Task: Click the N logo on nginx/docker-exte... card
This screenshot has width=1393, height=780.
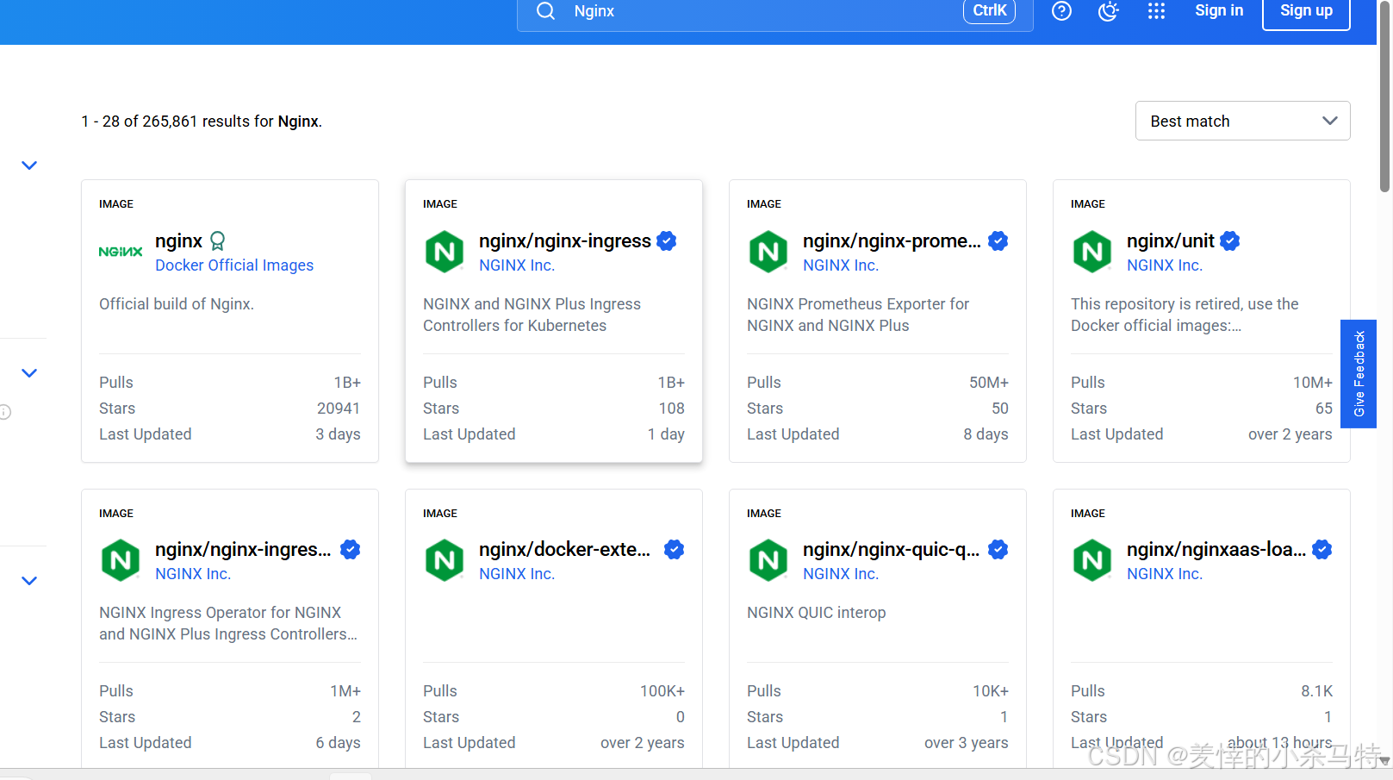Action: (x=445, y=560)
